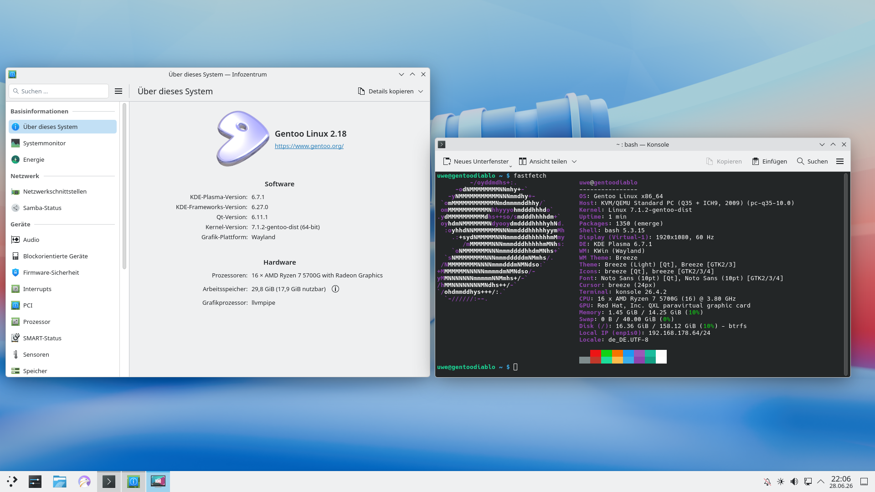Expand the hidden system tray icons

click(821, 482)
